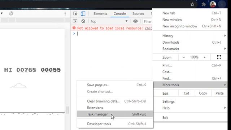Click the red error icon in console

(74, 28)
